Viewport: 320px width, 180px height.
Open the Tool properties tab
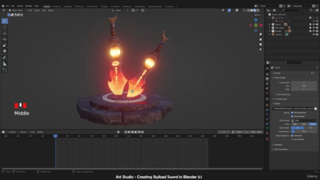pyautogui.click(x=267, y=68)
